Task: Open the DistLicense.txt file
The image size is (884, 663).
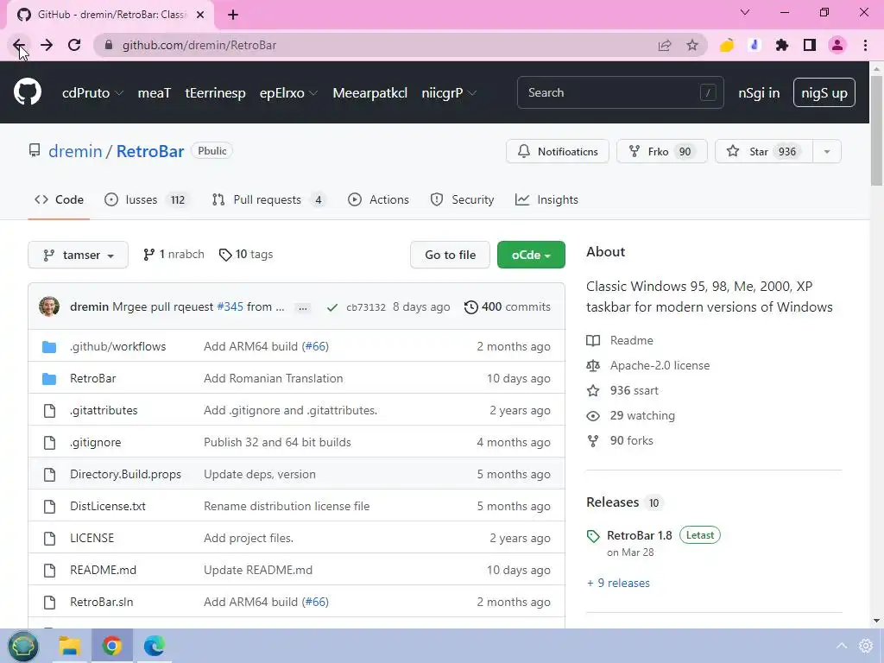Action: pos(108,506)
